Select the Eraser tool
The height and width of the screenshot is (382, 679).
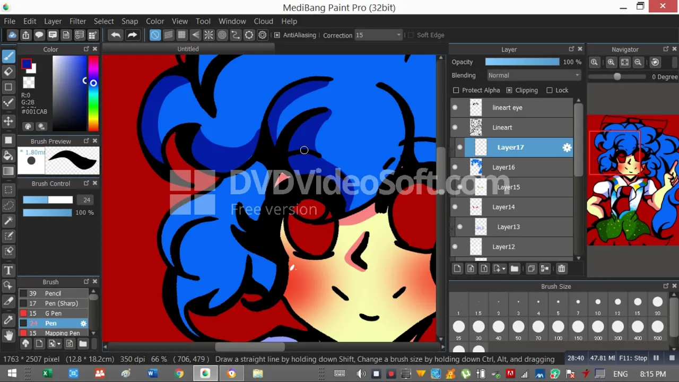pos(8,71)
